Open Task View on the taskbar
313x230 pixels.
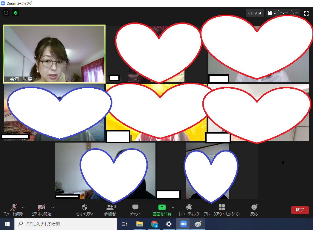pyautogui.click(x=124, y=224)
